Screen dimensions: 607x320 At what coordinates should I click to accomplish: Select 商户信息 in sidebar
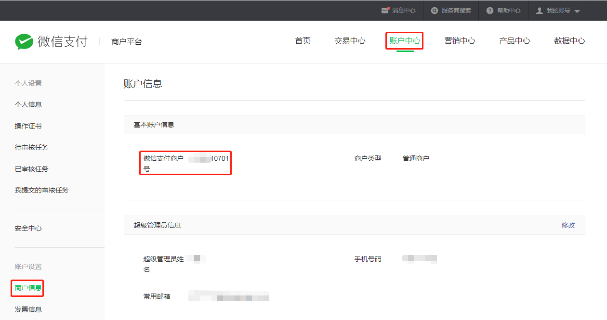coord(28,288)
